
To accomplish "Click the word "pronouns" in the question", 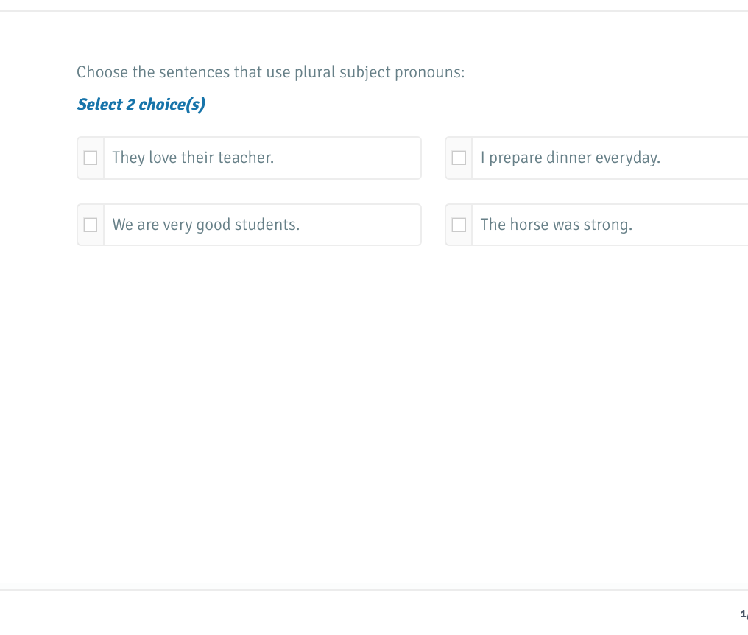I will click(429, 72).
